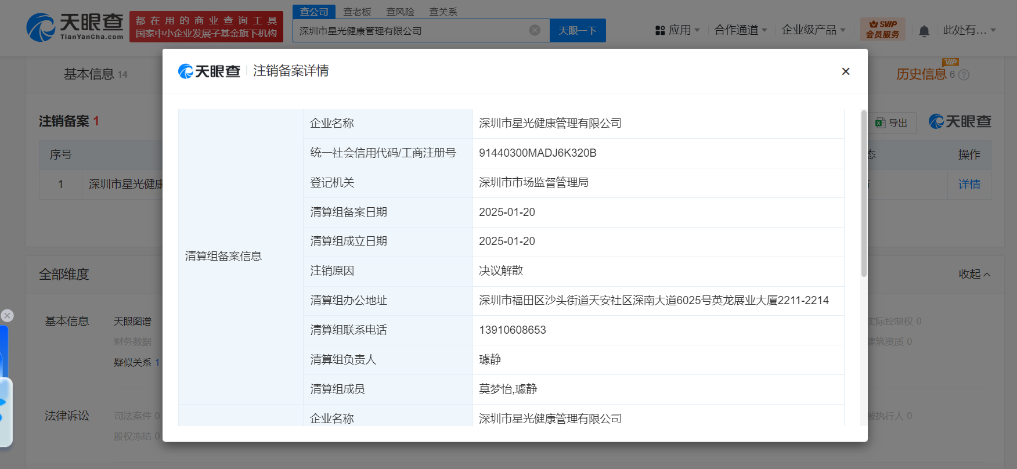Image resolution: width=1017 pixels, height=469 pixels.
Task: Open the SVIP member service badge
Action: coord(882,29)
